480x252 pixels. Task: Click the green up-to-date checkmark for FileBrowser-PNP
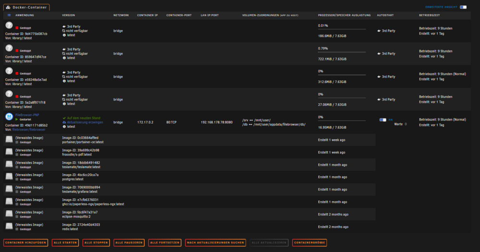tap(64, 118)
